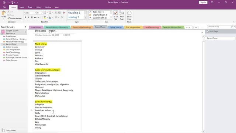Click the search magnifier icon

(232, 27)
